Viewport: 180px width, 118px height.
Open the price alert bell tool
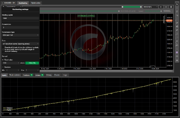[177, 60]
